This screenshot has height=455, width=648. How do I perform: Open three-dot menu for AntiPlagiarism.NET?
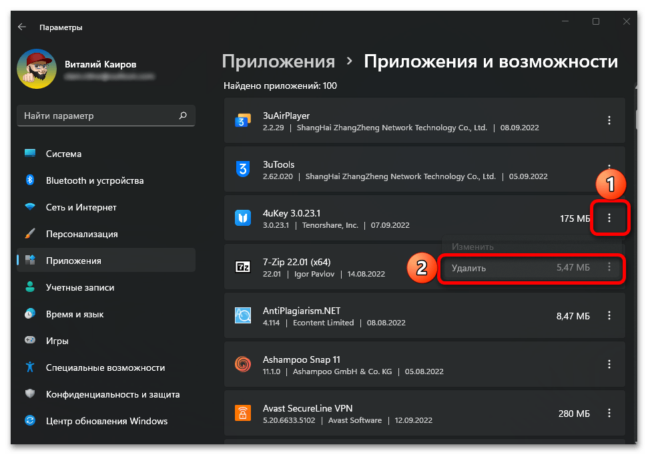[x=609, y=315]
